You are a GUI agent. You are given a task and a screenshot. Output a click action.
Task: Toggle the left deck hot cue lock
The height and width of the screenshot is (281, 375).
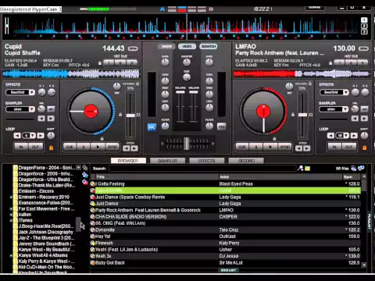click(100, 62)
